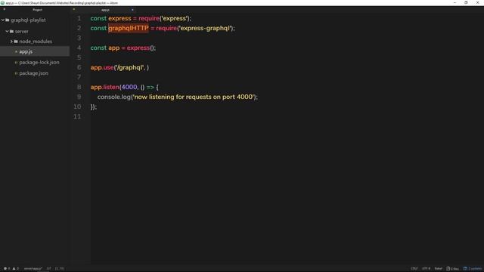
Task: Change CRLF line ending in status bar
Action: click(414, 269)
